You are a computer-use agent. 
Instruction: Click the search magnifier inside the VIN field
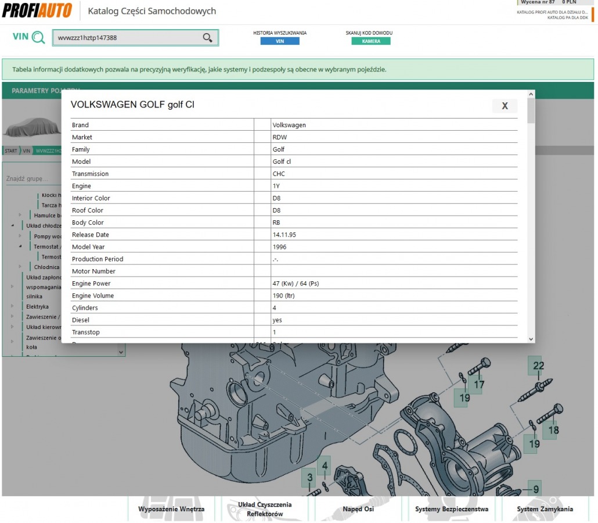207,37
